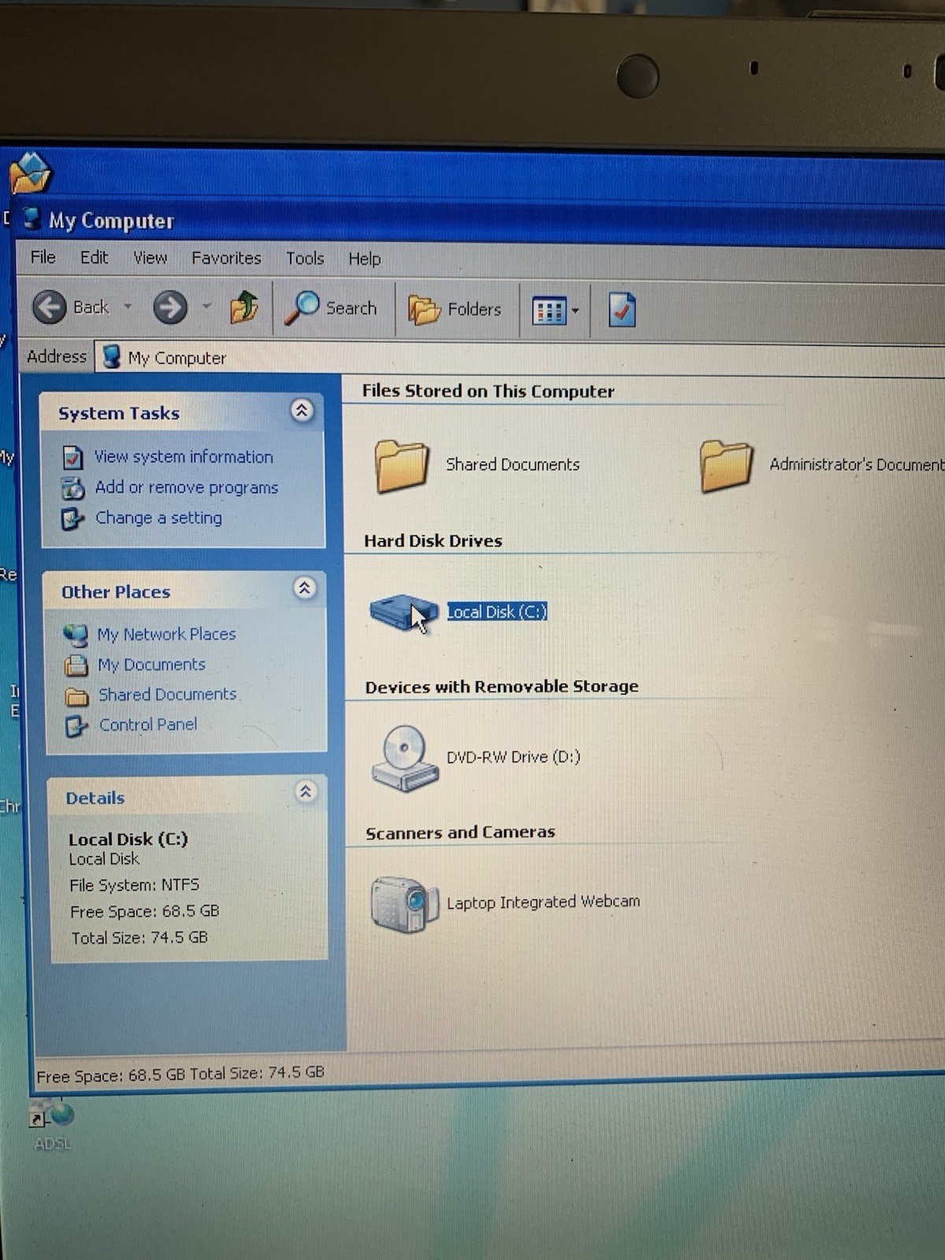Click File System: NTFS detail text
Screen dimensions: 945x1260
click(x=135, y=885)
